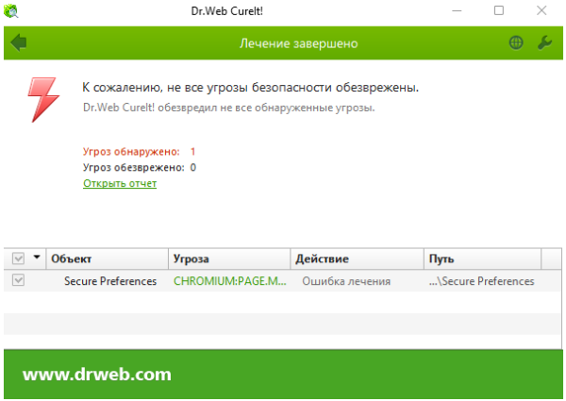Click the Ошибка лечения action cell
Screen dimensions: 566x401
click(x=346, y=281)
